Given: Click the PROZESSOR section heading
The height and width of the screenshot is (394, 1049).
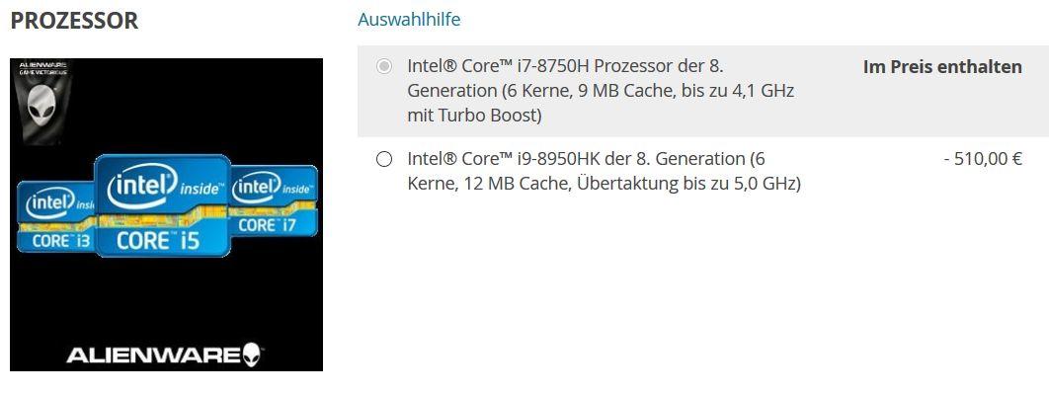Looking at the screenshot, I should click(74, 21).
